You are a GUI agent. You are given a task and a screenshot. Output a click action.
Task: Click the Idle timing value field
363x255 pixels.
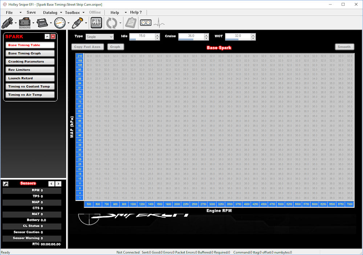(x=142, y=37)
